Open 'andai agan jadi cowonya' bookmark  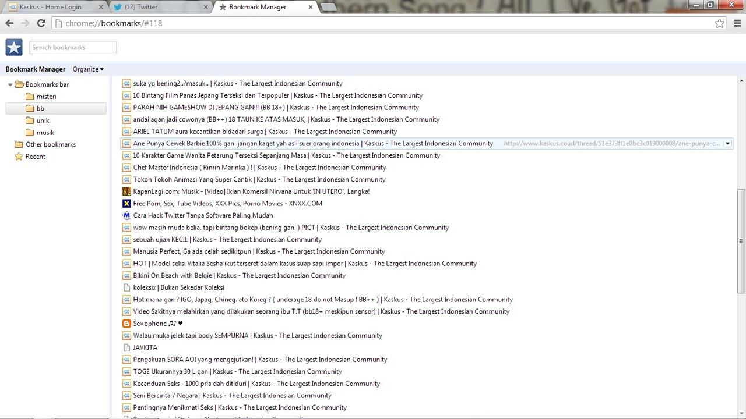287,120
